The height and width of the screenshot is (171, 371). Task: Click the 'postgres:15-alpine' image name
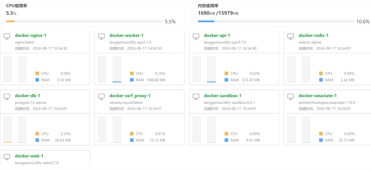[30, 103]
